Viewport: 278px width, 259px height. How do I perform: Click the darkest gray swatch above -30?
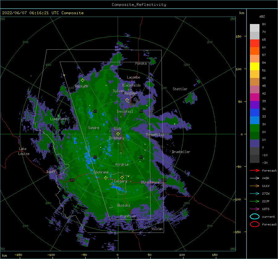click(255, 159)
